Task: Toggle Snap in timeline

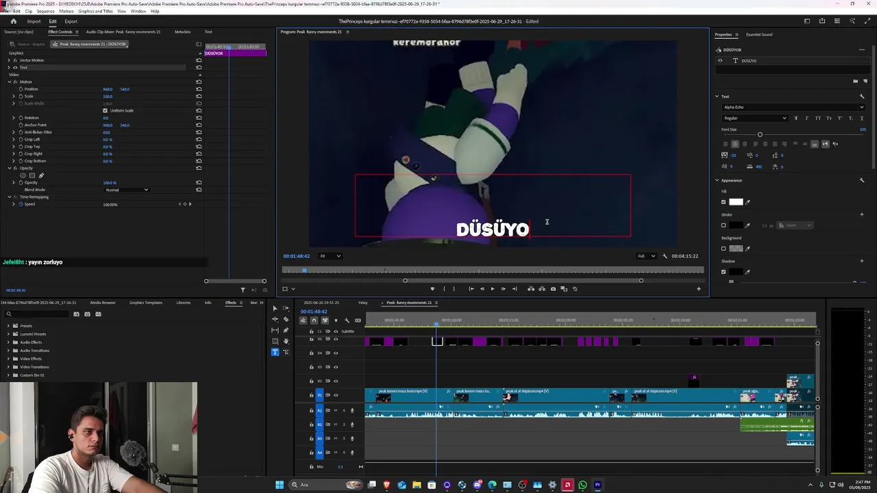Action: click(x=314, y=320)
